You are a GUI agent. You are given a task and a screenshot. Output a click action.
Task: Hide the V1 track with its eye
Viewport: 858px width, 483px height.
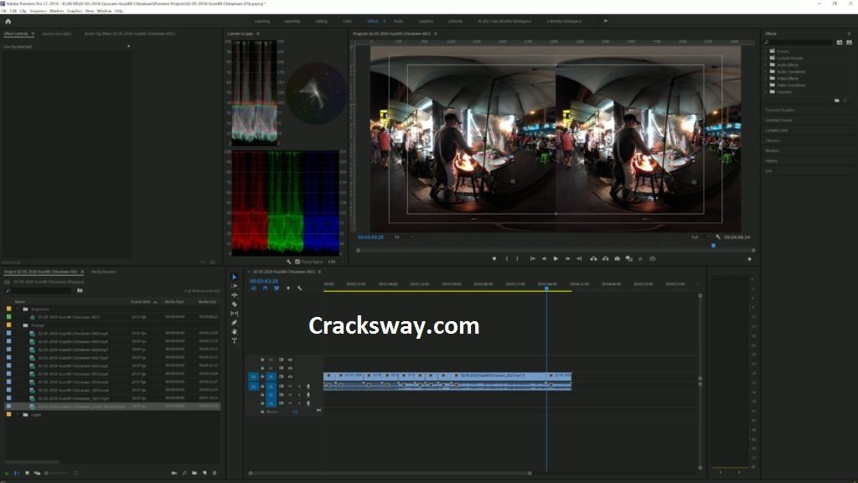[x=290, y=377]
